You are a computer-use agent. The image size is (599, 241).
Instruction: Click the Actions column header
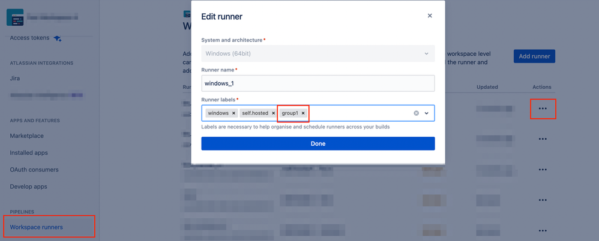coord(542,87)
